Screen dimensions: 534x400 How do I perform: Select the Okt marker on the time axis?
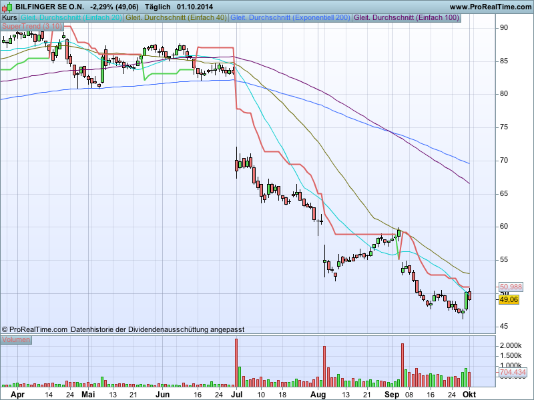470,394
